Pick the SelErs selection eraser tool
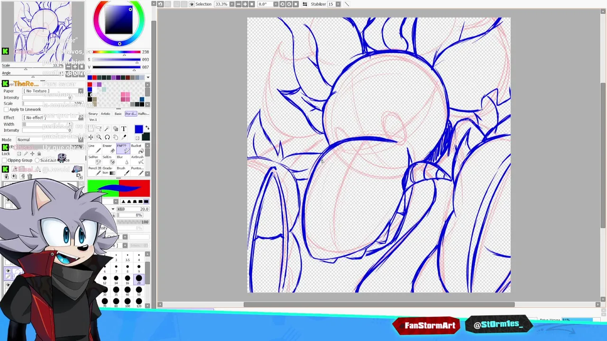The image size is (607, 341). click(109, 160)
